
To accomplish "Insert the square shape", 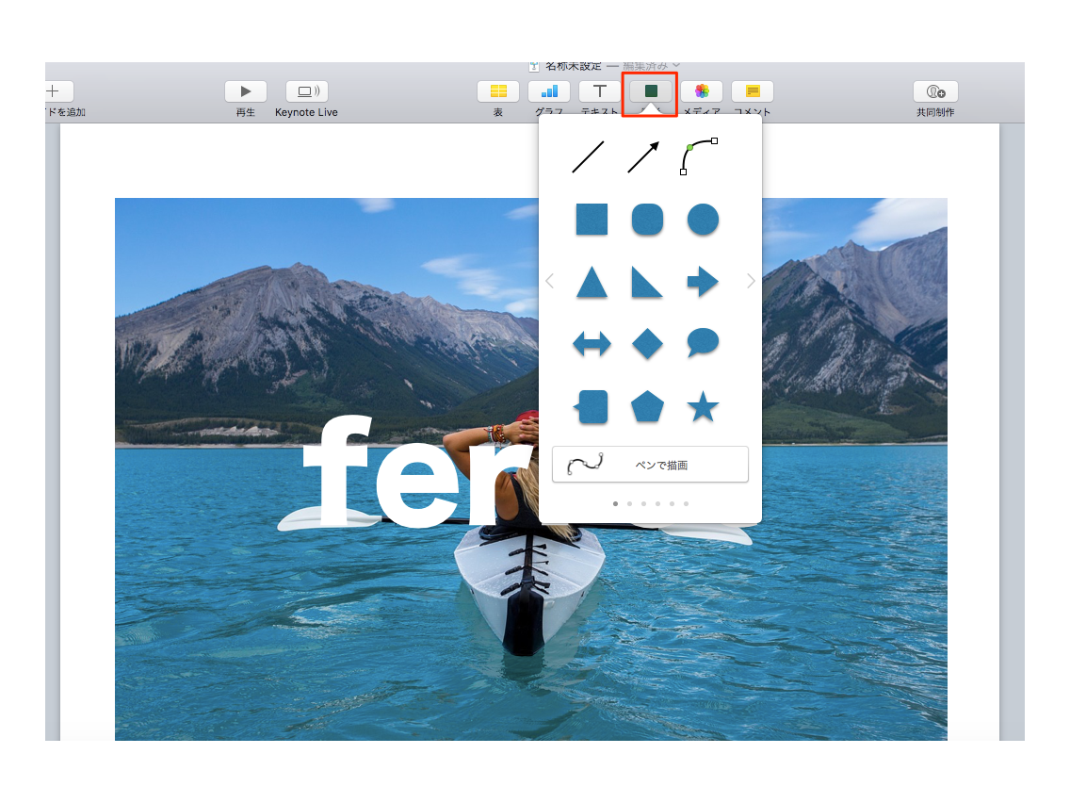I will pos(592,220).
